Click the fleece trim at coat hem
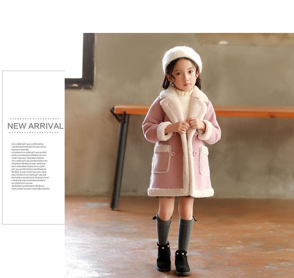 (x=181, y=192)
